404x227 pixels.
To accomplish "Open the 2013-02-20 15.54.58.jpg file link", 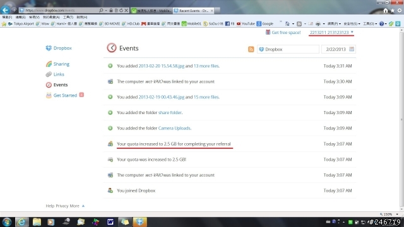I will pos(162,66).
